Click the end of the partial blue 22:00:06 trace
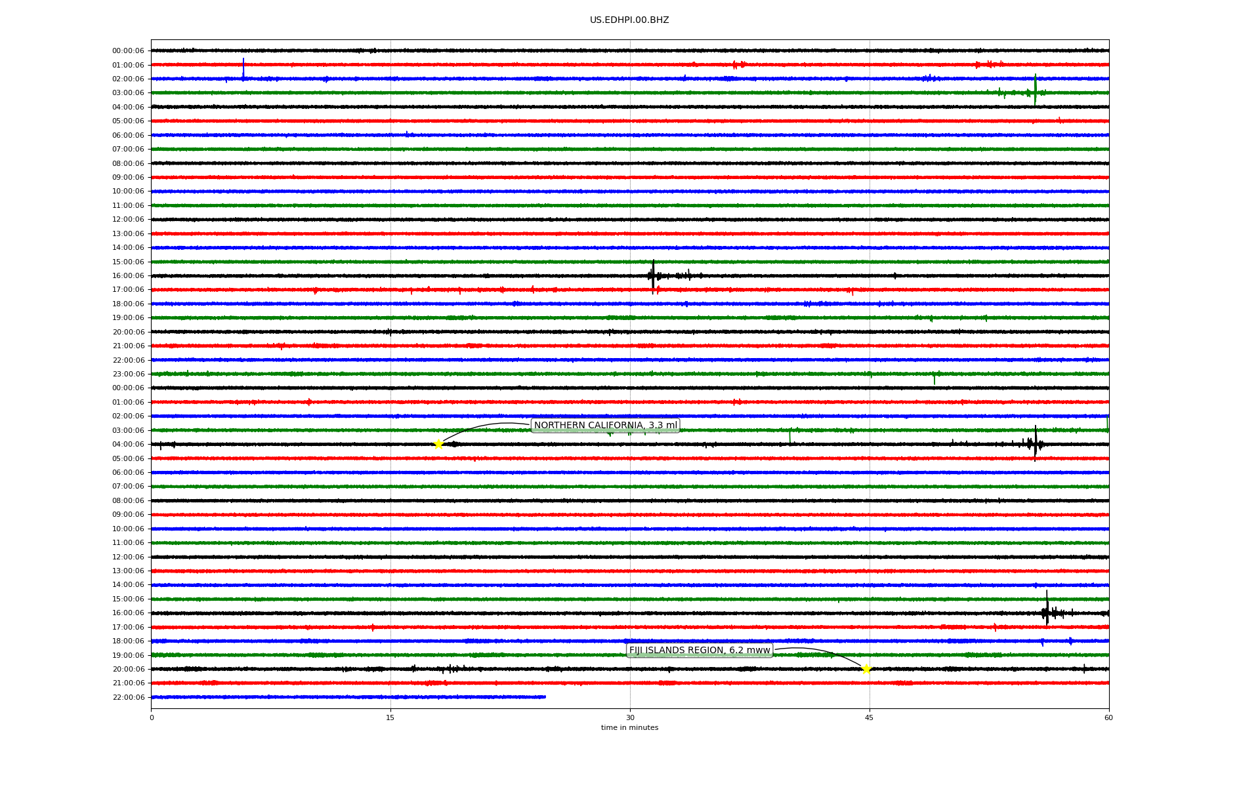Image resolution: width=1260 pixels, height=787 pixels. click(545, 697)
